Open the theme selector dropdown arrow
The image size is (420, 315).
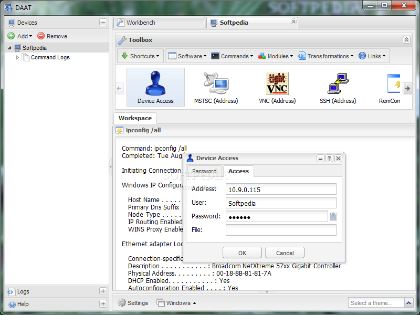(x=408, y=303)
